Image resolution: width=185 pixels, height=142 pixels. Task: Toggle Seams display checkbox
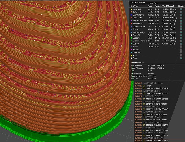click(181, 58)
